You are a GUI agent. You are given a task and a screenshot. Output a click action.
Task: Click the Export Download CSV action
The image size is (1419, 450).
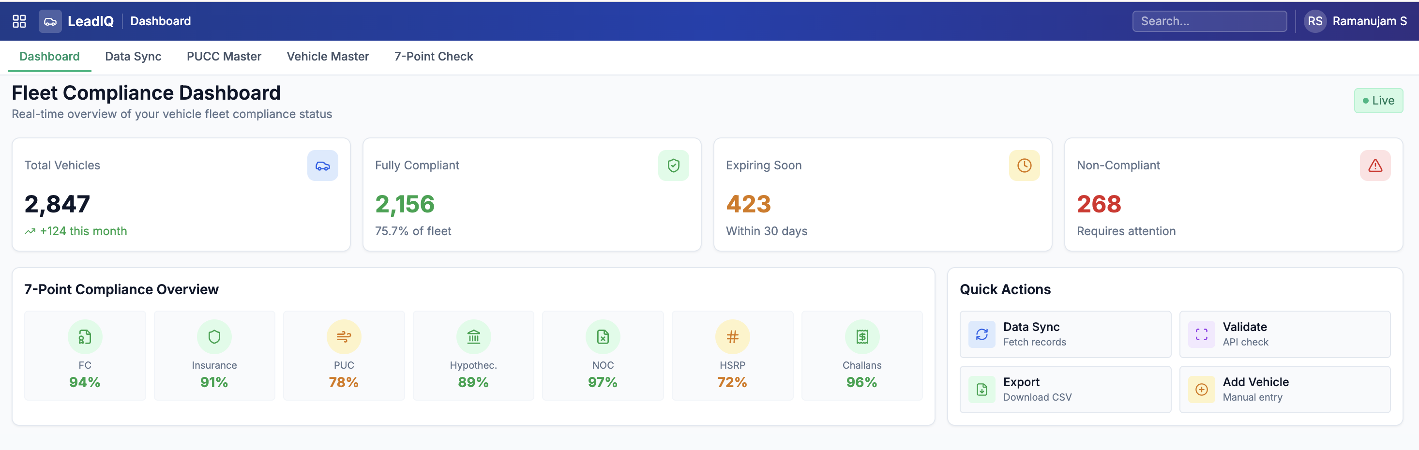coord(1065,389)
